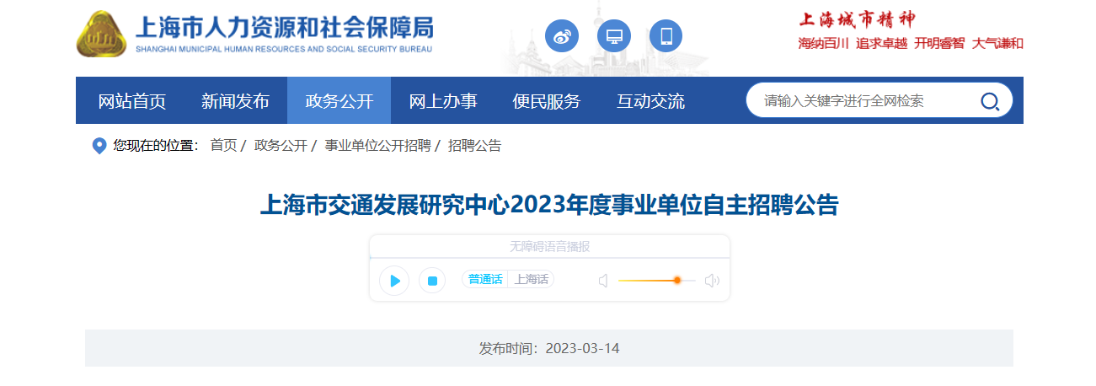Go to 招聘公告 breadcrumb link
Viewport: 1096px width, 386px height.
[x=474, y=146]
